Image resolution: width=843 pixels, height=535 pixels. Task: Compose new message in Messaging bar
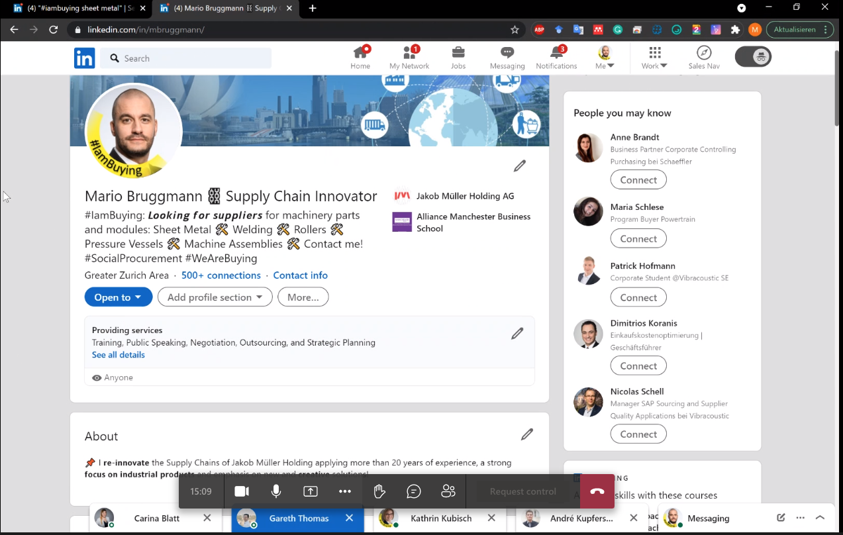781,518
